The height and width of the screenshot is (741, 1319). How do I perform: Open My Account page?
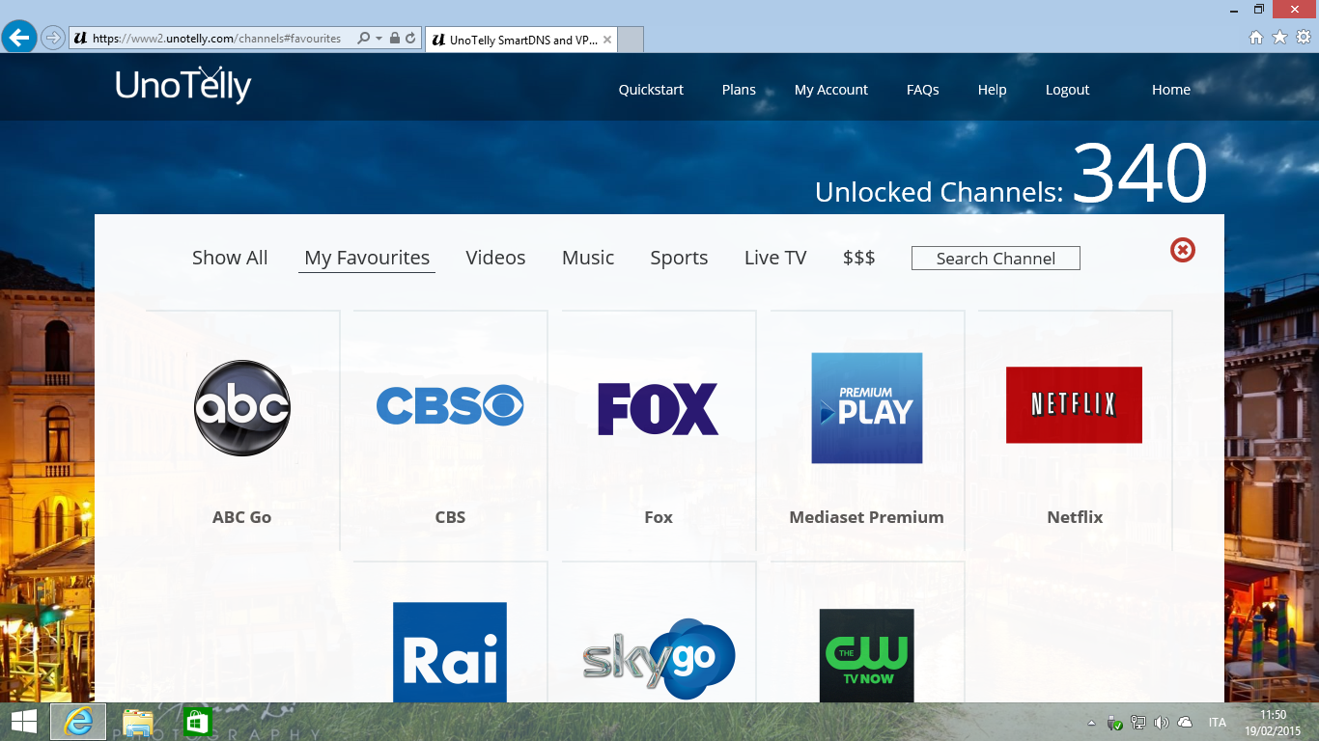click(831, 90)
